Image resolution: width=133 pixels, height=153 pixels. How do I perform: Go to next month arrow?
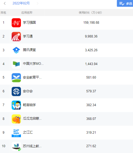[x=38, y=3]
